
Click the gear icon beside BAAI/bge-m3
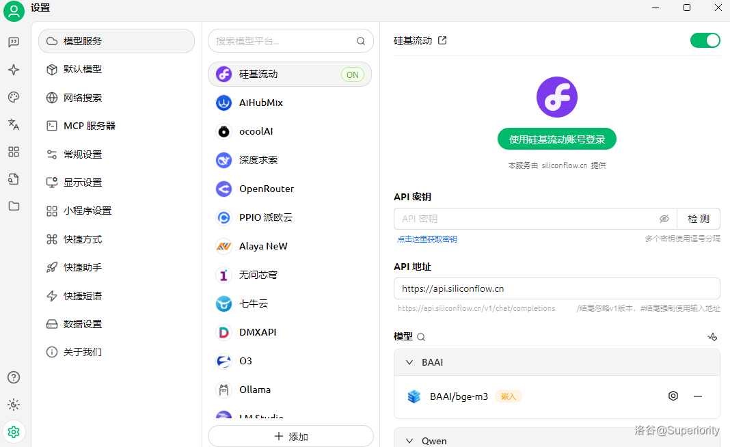673,396
